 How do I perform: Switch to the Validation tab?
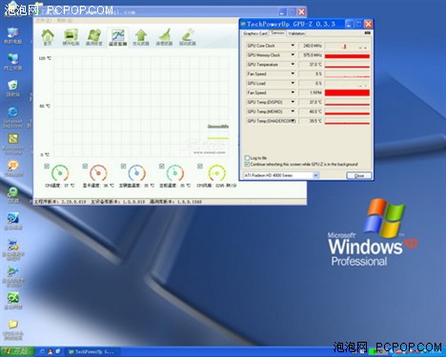296,33
